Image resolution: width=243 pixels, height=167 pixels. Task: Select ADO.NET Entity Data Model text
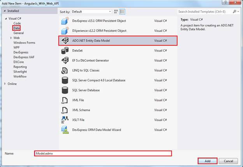pos(91,41)
